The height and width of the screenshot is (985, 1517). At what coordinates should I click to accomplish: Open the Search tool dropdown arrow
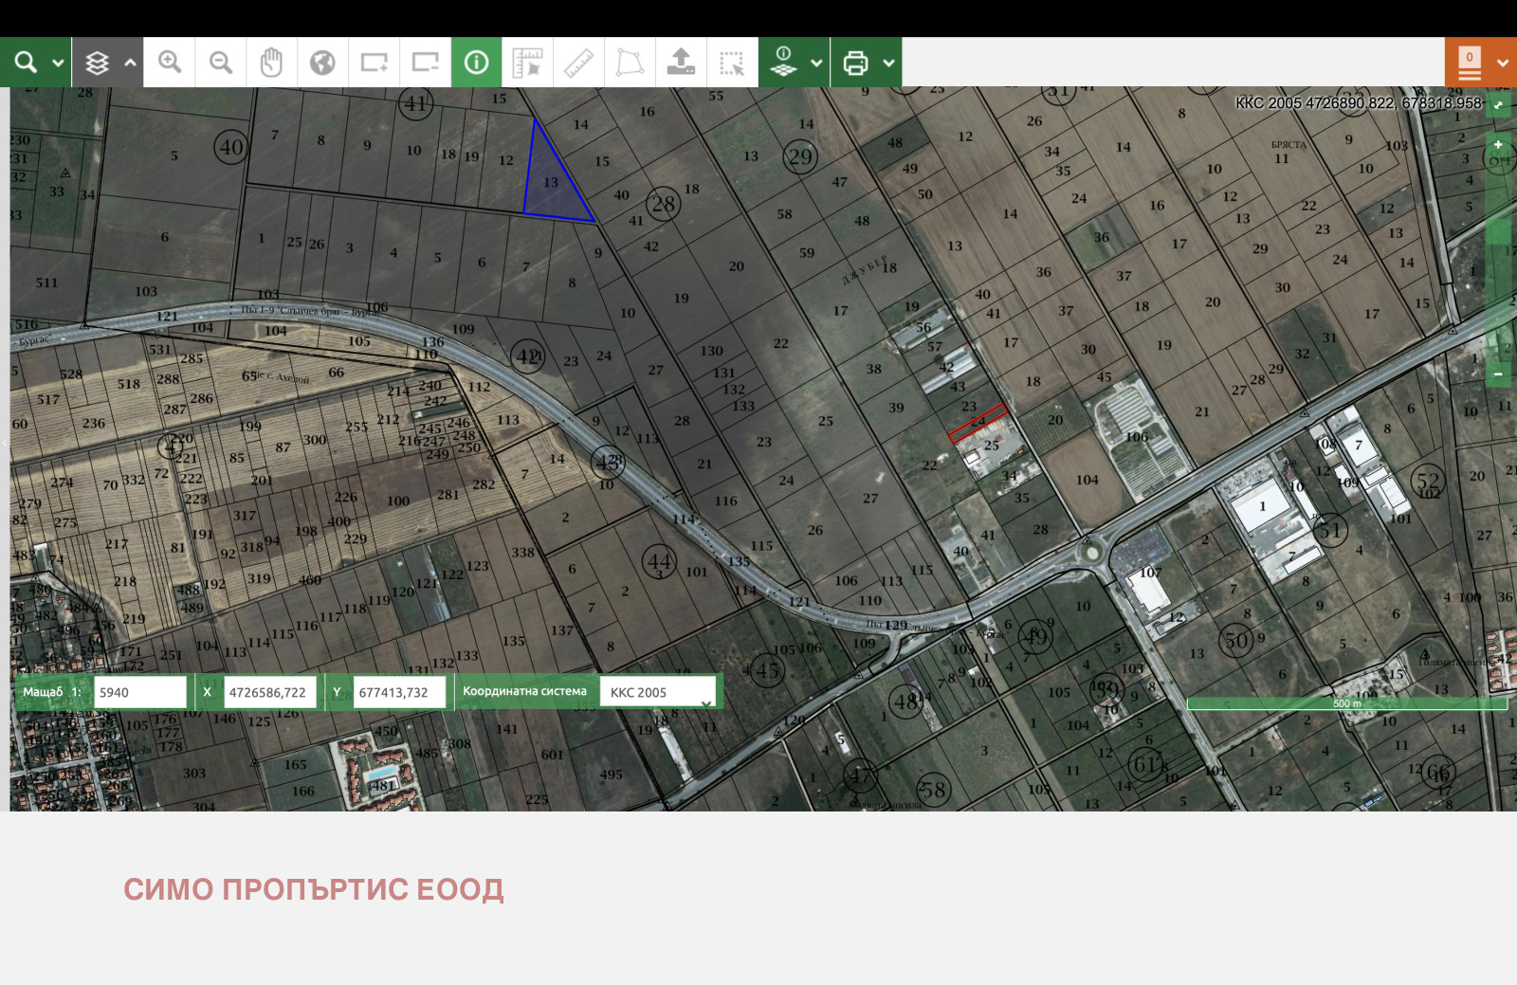57,62
